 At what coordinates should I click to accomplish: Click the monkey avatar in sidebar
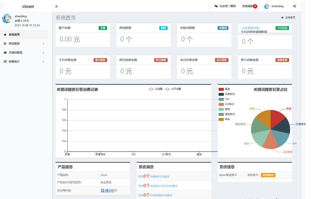7,19
